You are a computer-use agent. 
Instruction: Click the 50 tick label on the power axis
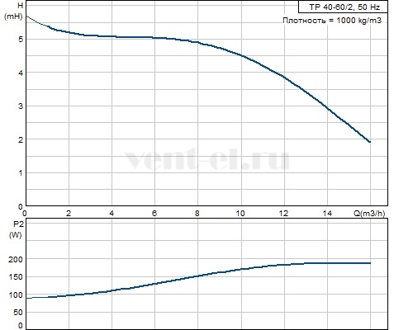[x=18, y=313]
